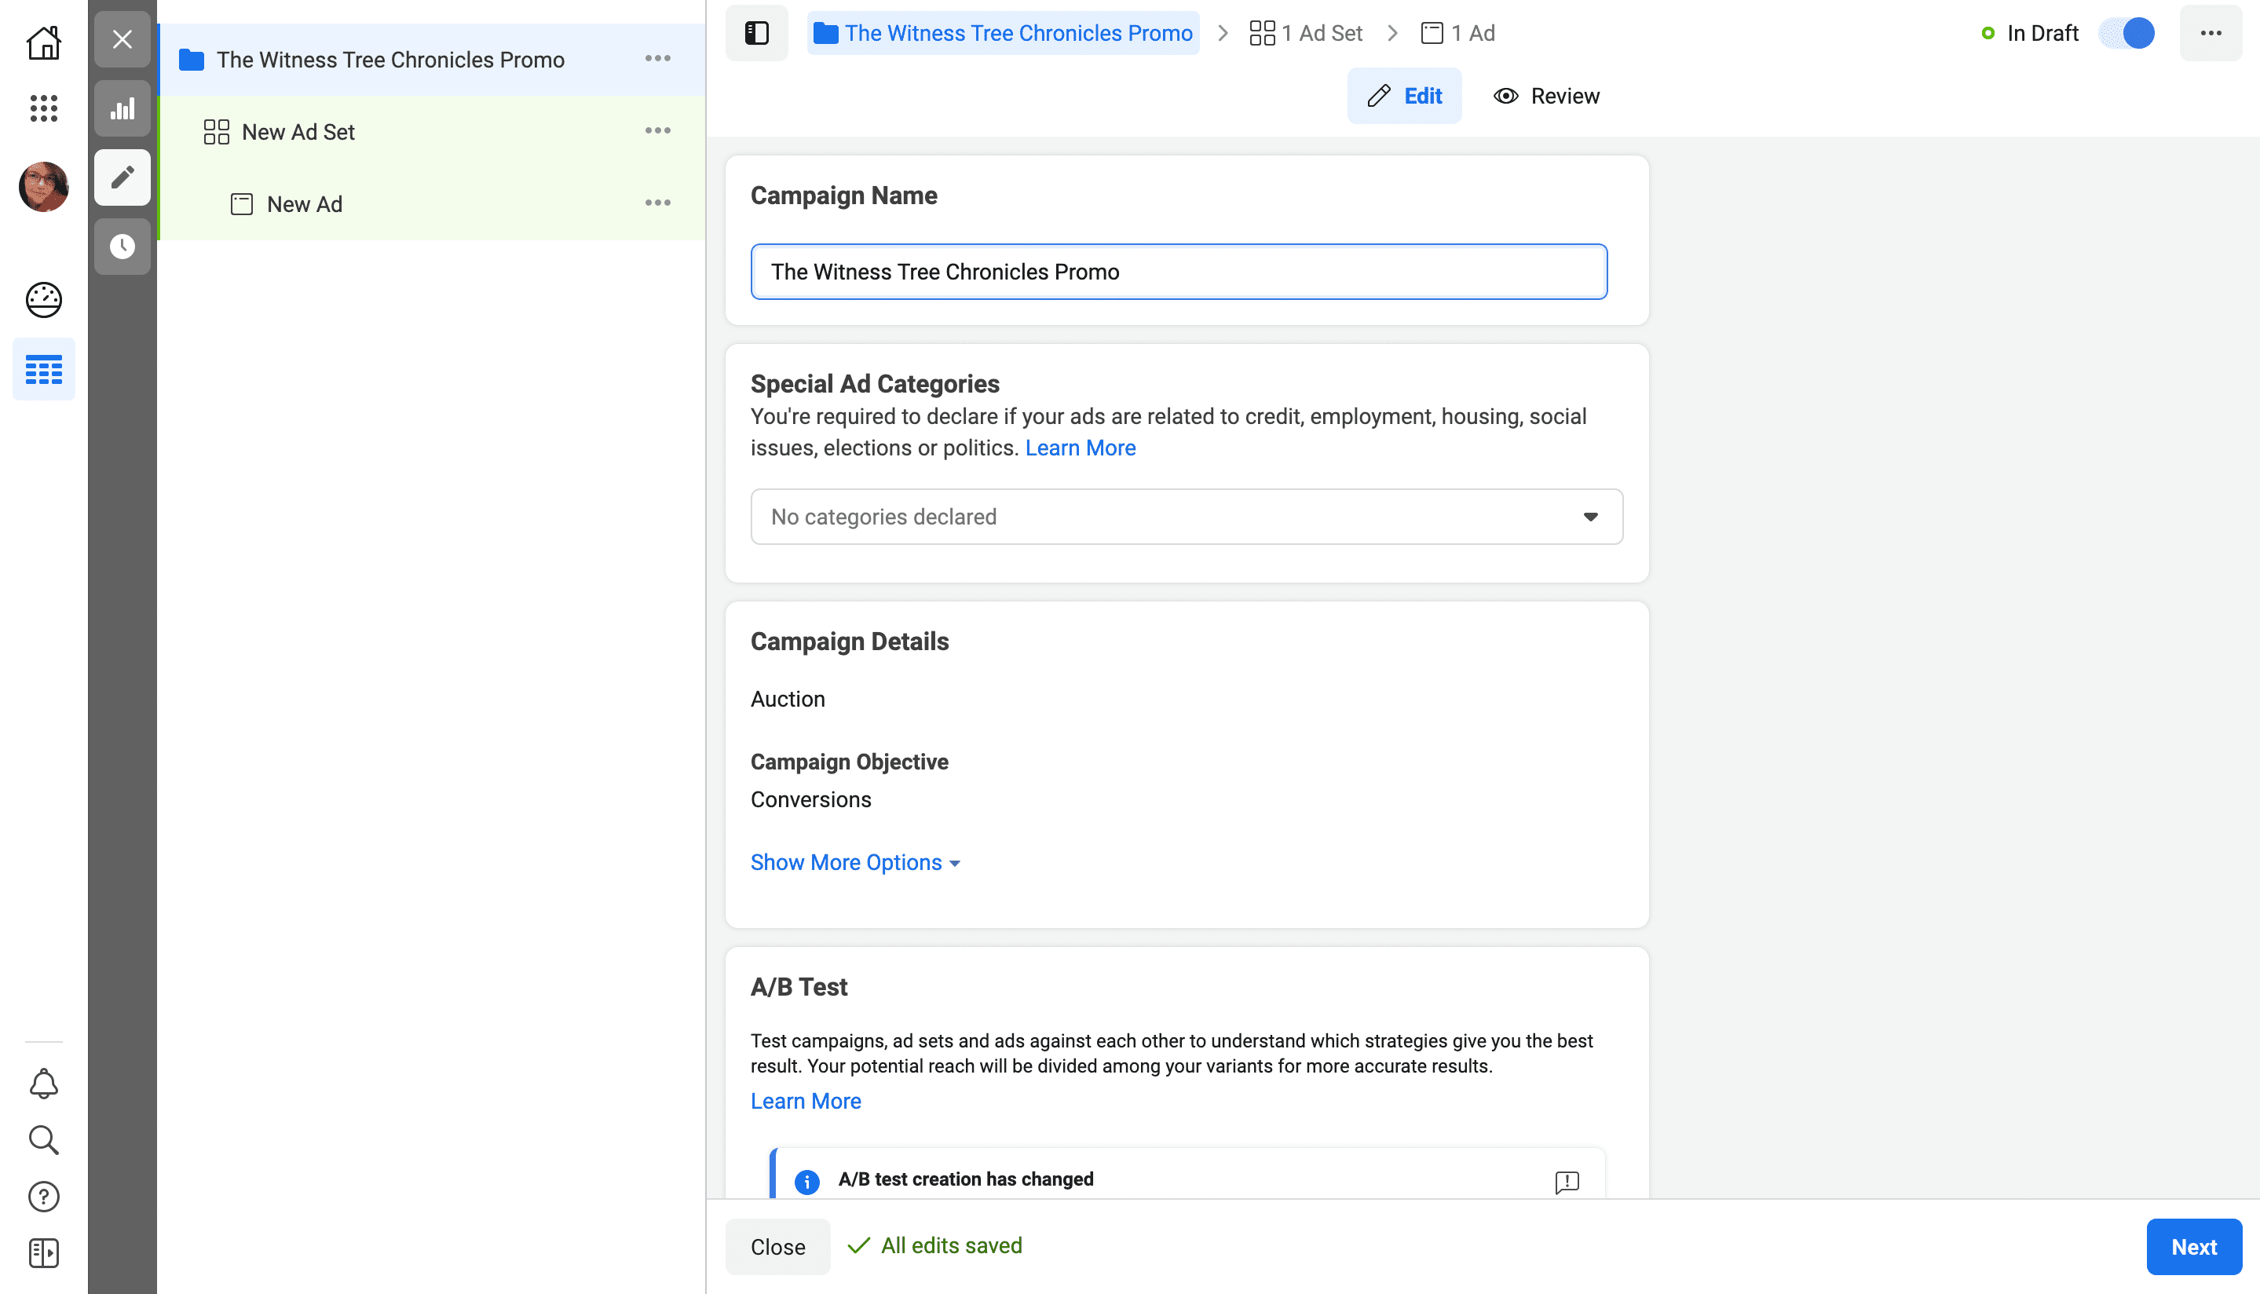Click the bell/notifications icon in sidebar
2260x1294 pixels.
pyautogui.click(x=43, y=1084)
